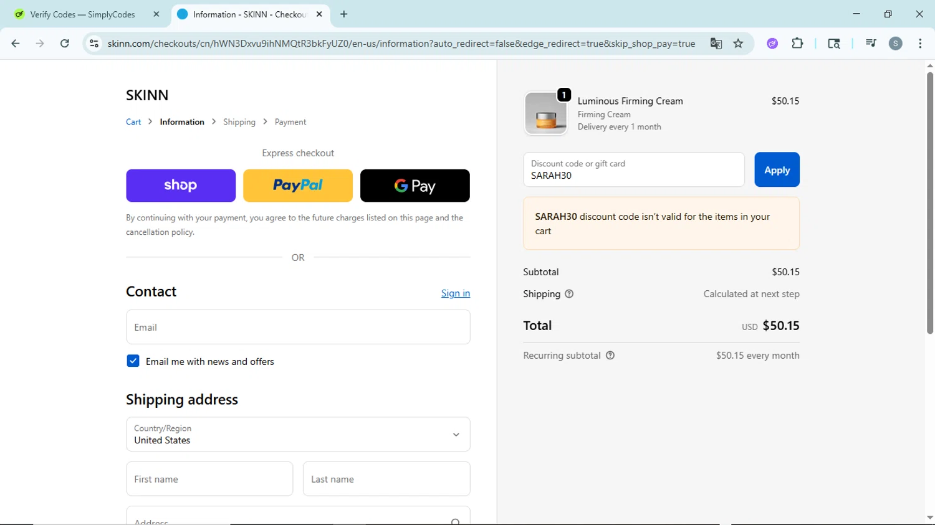The width and height of the screenshot is (935, 525).
Task: Click the cancellation policy notice text
Action: tap(295, 225)
